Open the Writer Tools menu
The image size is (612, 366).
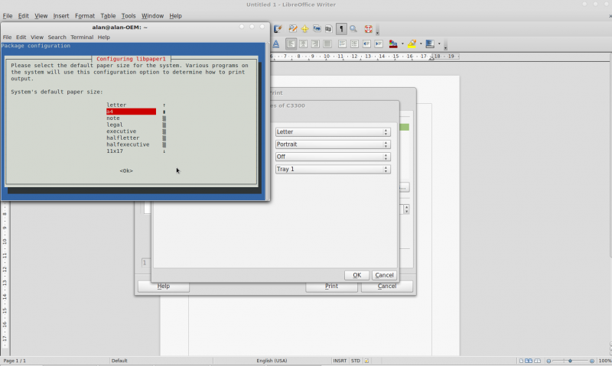pyautogui.click(x=129, y=16)
